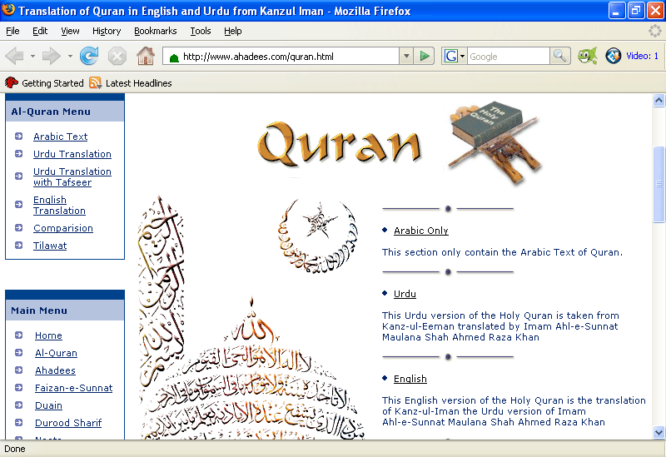Image resolution: width=666 pixels, height=457 pixels.
Task: Click the page scroll up arrow
Action: click(659, 100)
